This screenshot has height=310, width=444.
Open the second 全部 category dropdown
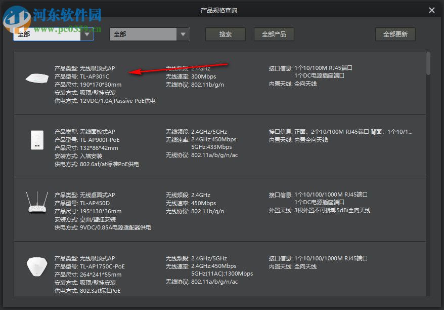[x=148, y=34]
